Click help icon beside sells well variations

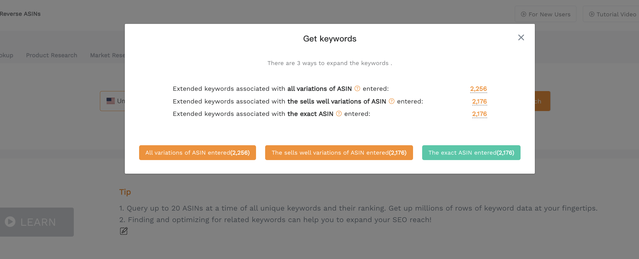click(392, 101)
